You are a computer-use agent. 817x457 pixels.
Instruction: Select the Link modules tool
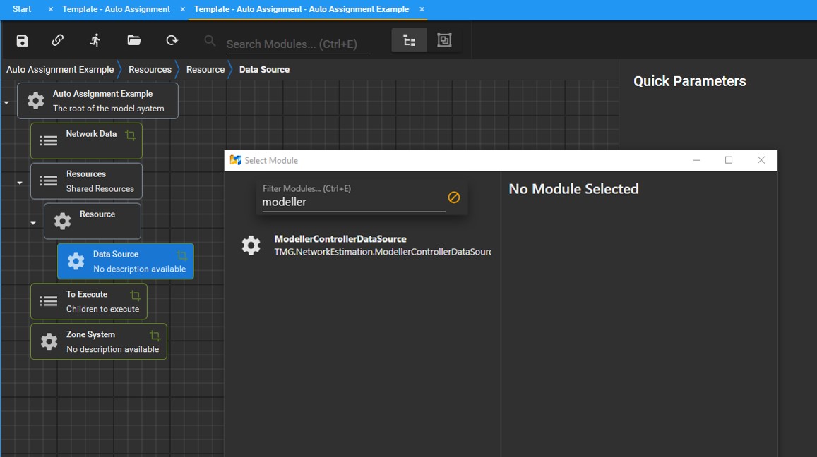pos(59,40)
